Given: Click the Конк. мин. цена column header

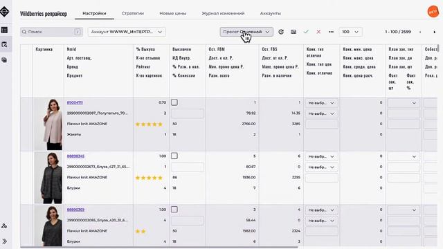Looking at the screenshot, I should coord(357,49).
